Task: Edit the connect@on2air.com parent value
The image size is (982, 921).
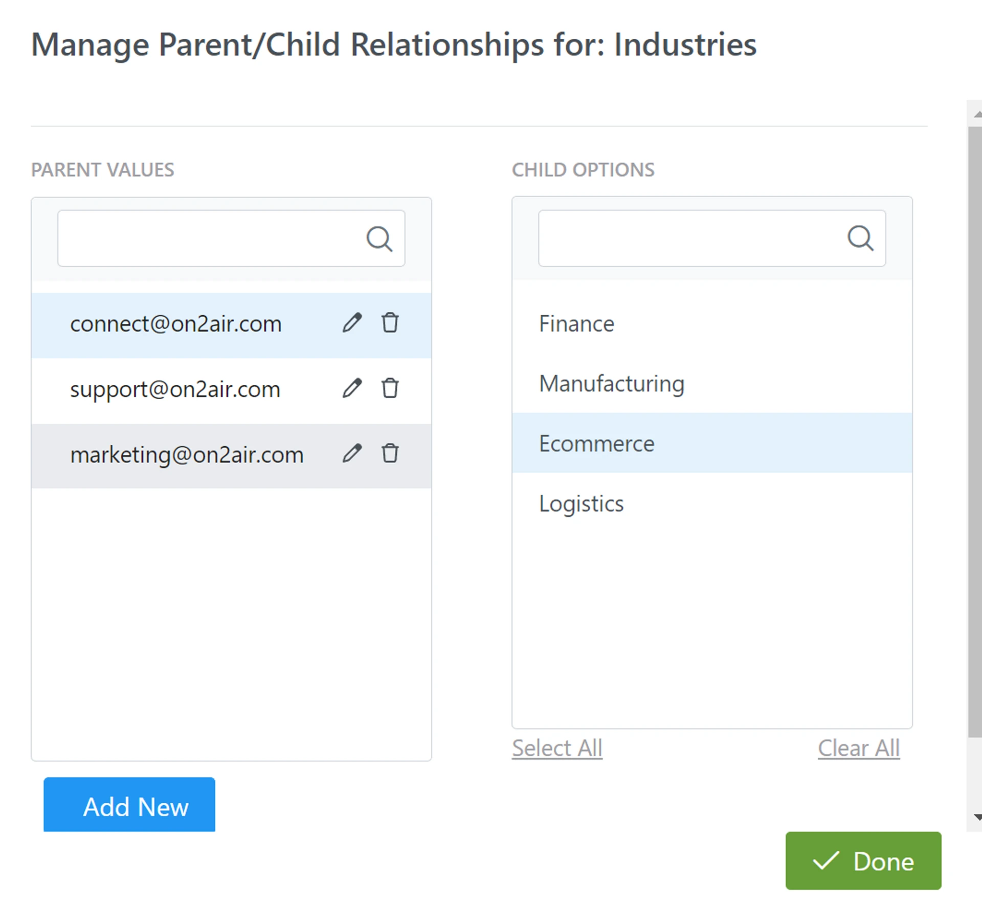Action: [x=352, y=323]
